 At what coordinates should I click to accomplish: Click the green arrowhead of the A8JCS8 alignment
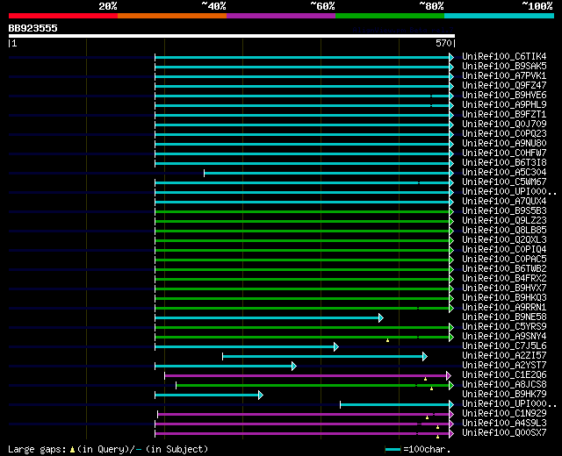[x=451, y=386]
